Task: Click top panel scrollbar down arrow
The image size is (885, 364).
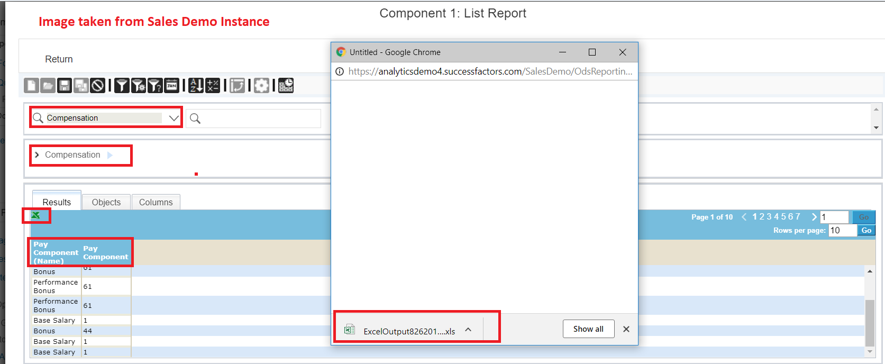Action: tap(876, 128)
